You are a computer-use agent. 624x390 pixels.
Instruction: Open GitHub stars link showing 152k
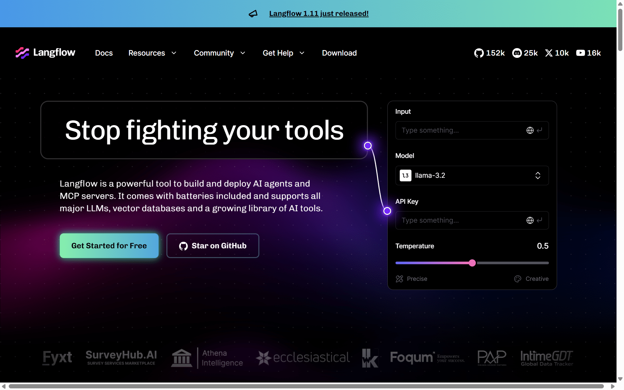(489, 53)
